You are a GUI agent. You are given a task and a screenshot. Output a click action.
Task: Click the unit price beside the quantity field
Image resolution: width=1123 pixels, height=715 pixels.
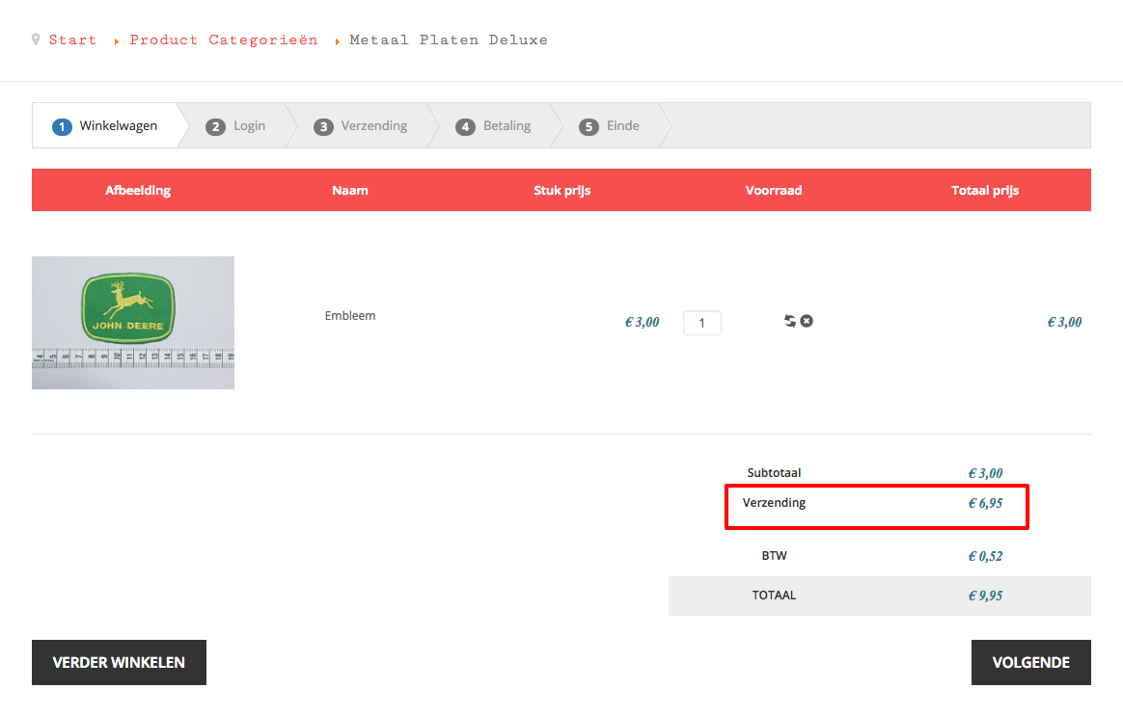(x=642, y=323)
